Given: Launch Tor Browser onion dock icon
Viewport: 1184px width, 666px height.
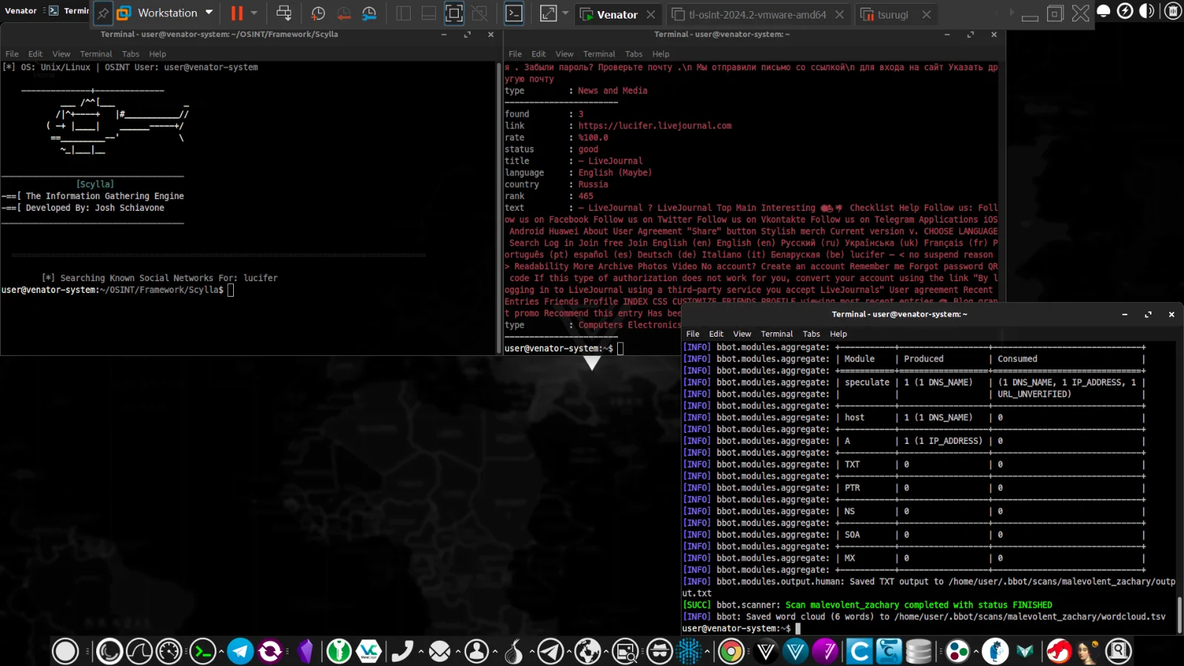Looking at the screenshot, I should click(x=514, y=651).
